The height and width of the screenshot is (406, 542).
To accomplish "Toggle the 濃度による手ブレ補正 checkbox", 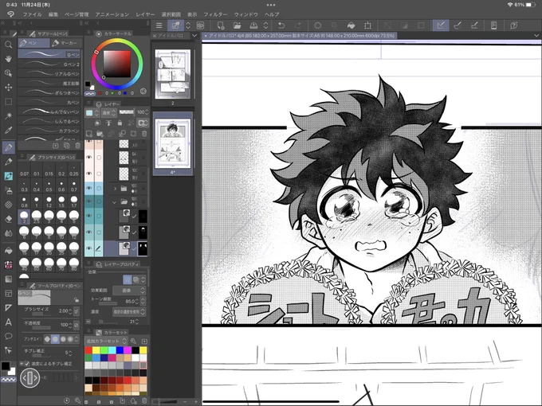I will pyautogui.click(x=27, y=364).
